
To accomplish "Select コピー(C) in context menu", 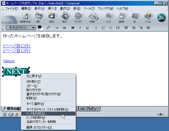I will pos(48,86).
